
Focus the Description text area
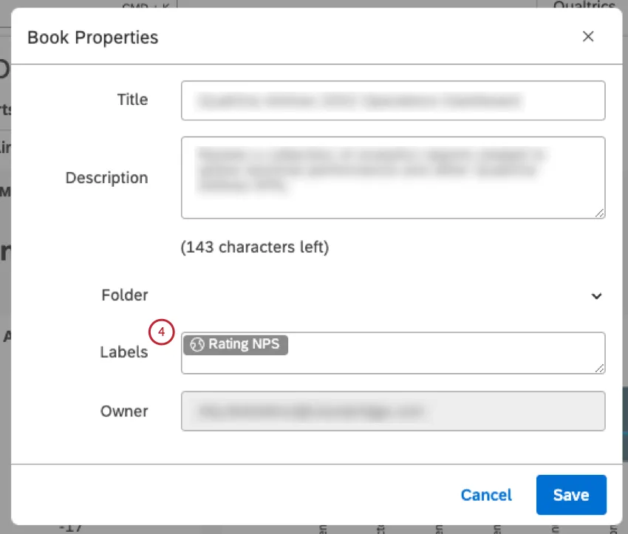click(392, 177)
